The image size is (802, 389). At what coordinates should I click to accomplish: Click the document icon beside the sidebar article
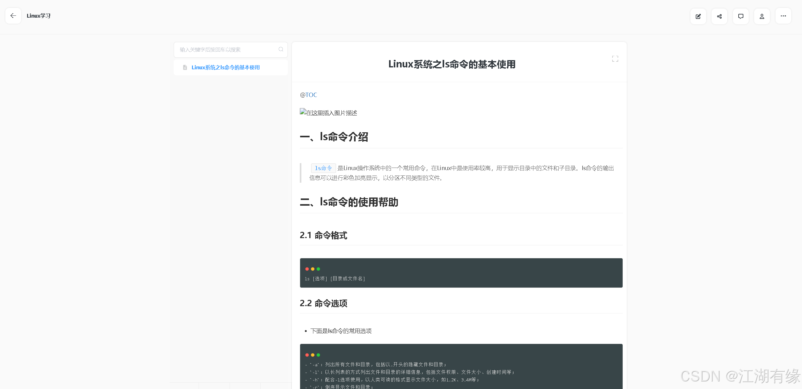pyautogui.click(x=185, y=67)
